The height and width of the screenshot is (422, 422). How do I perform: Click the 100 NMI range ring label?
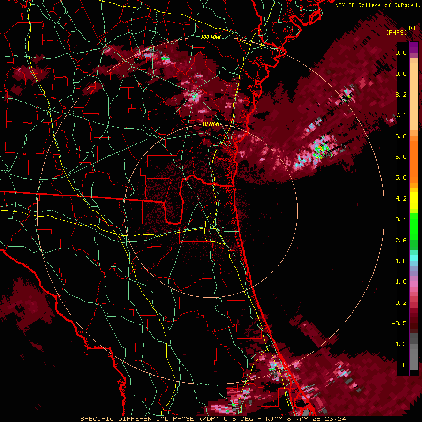point(211,37)
